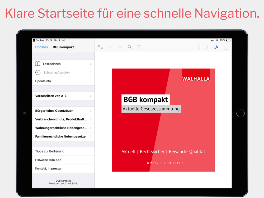Tap the Lesezeichen book icon

pos(37,64)
